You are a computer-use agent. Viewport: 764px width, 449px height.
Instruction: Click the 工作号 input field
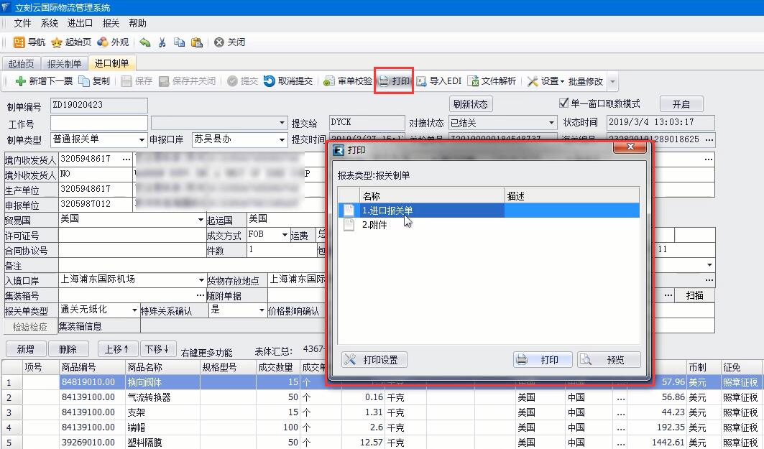pos(98,123)
